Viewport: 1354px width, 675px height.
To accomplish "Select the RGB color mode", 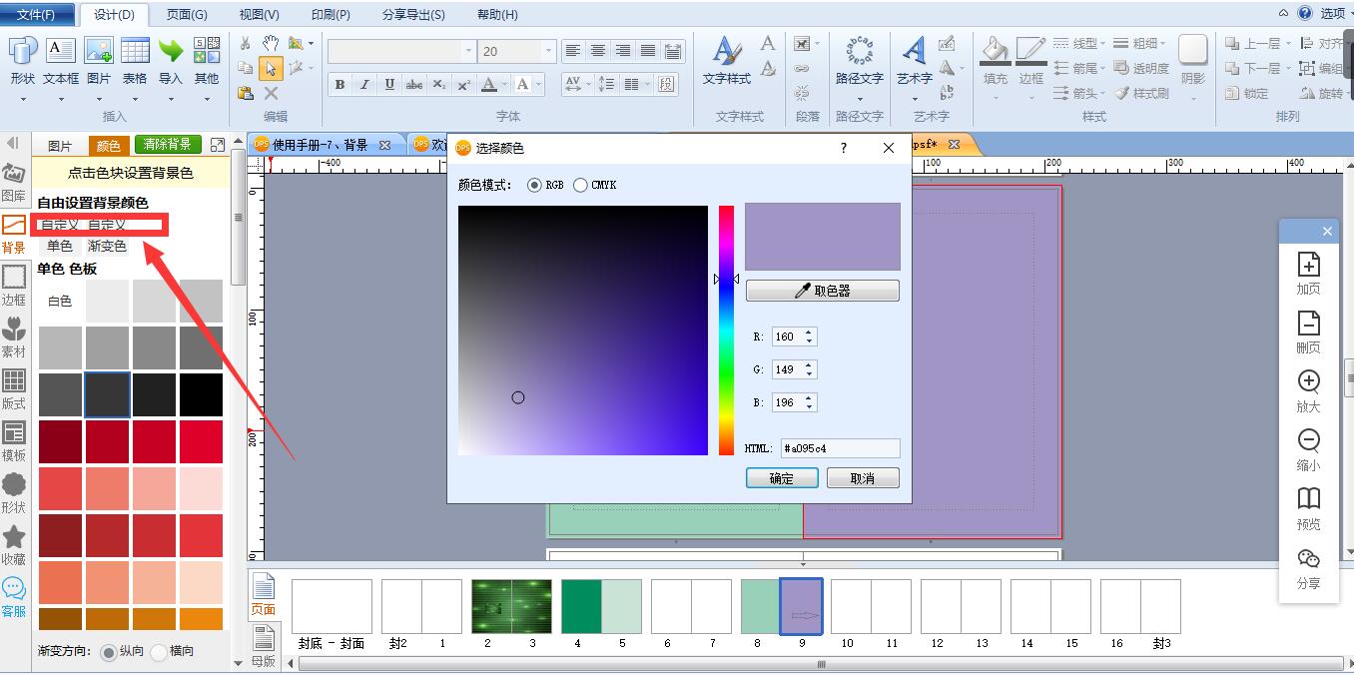I will point(545,186).
